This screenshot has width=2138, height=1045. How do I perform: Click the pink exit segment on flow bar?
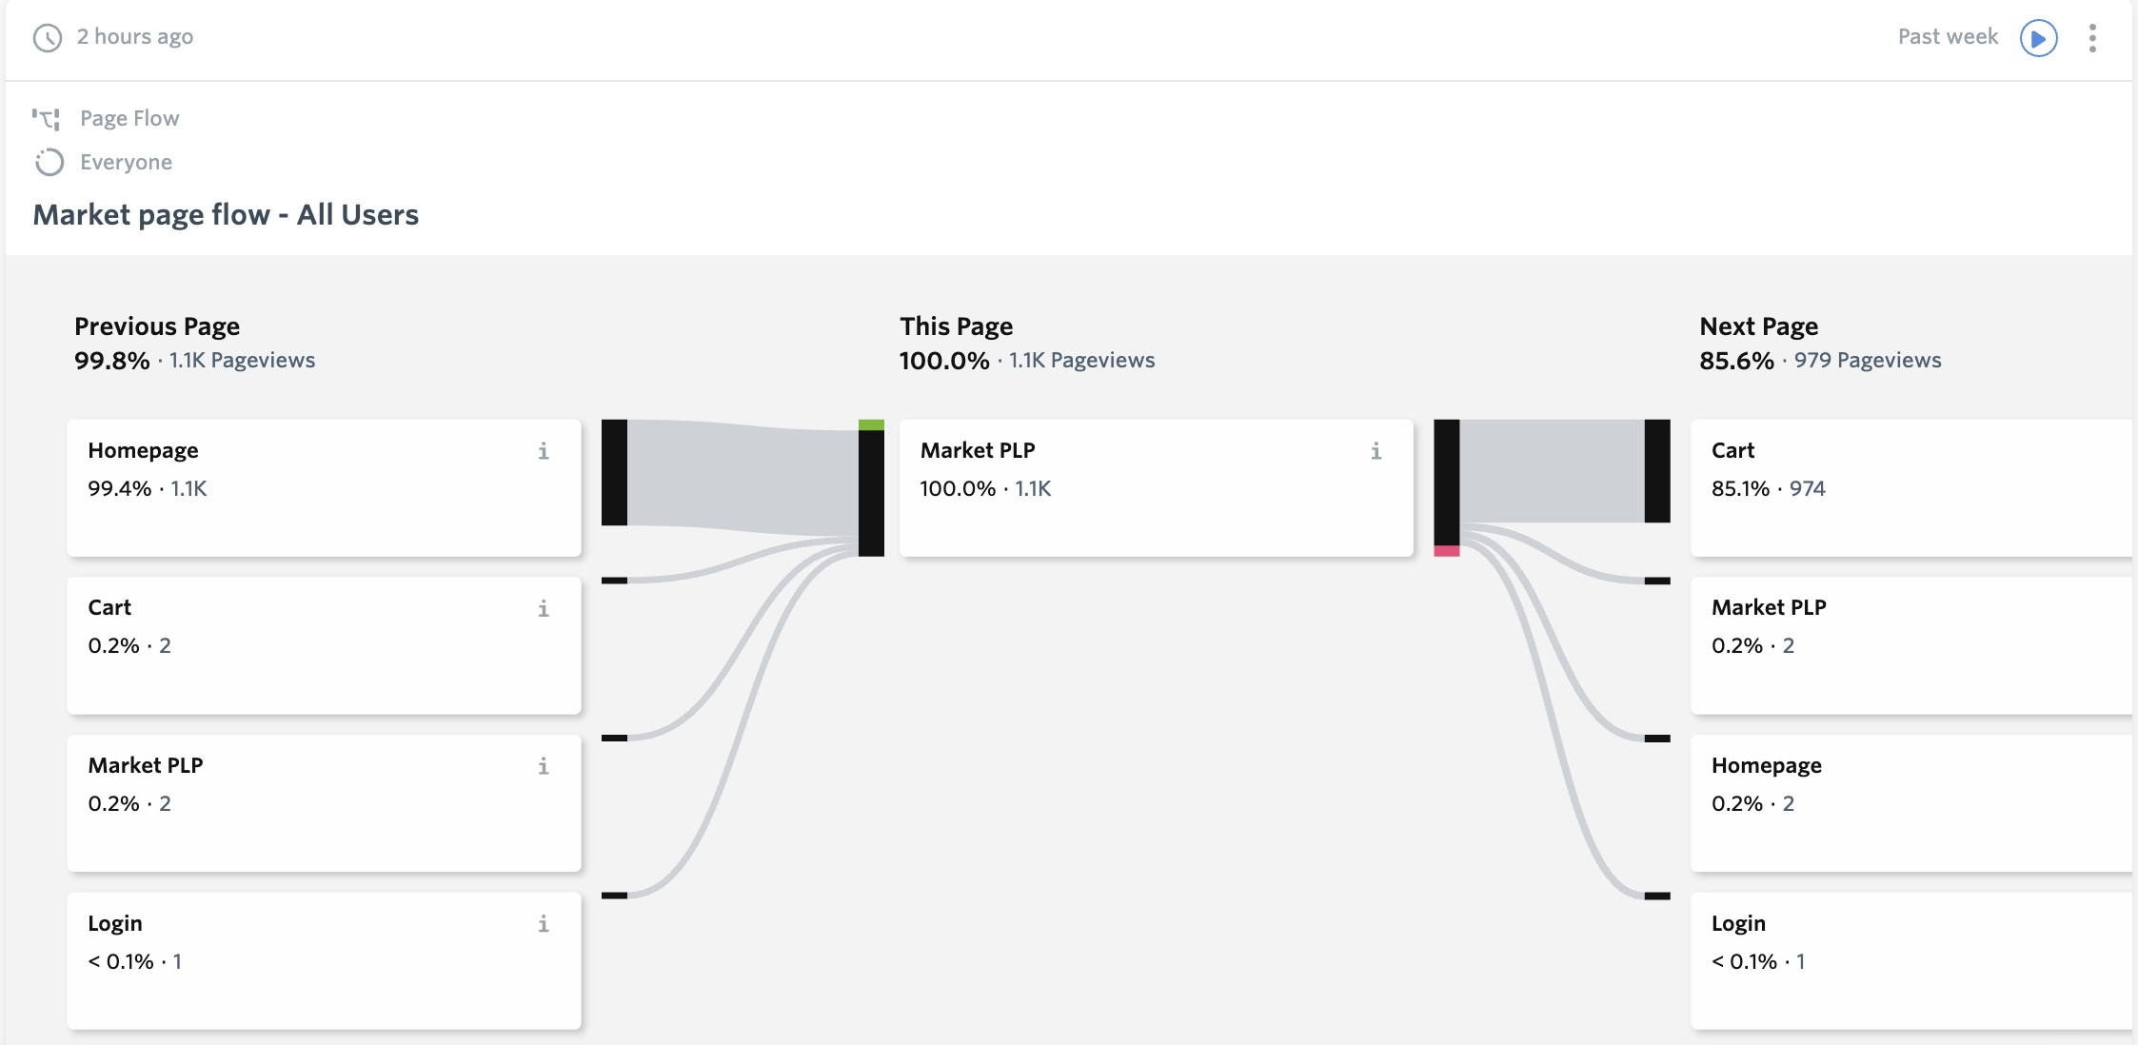[x=1447, y=551]
